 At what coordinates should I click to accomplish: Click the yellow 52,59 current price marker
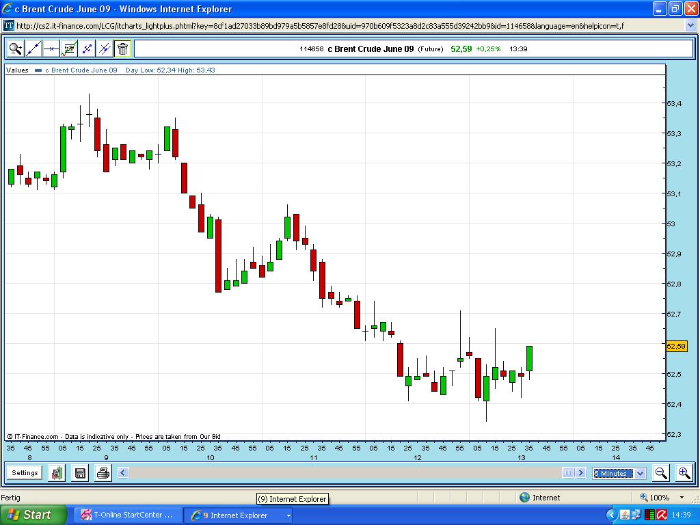[x=676, y=347]
